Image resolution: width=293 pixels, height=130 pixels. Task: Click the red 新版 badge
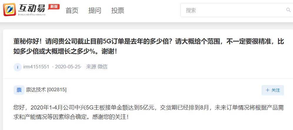tap(54, 6)
